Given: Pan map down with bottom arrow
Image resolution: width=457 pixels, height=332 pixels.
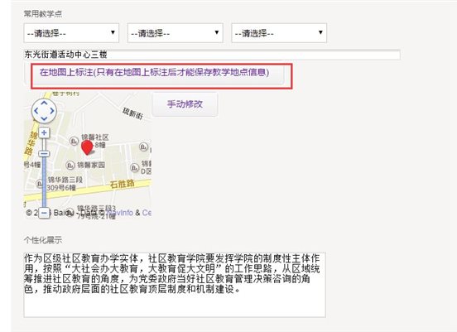Looking at the screenshot, I should [x=44, y=118].
